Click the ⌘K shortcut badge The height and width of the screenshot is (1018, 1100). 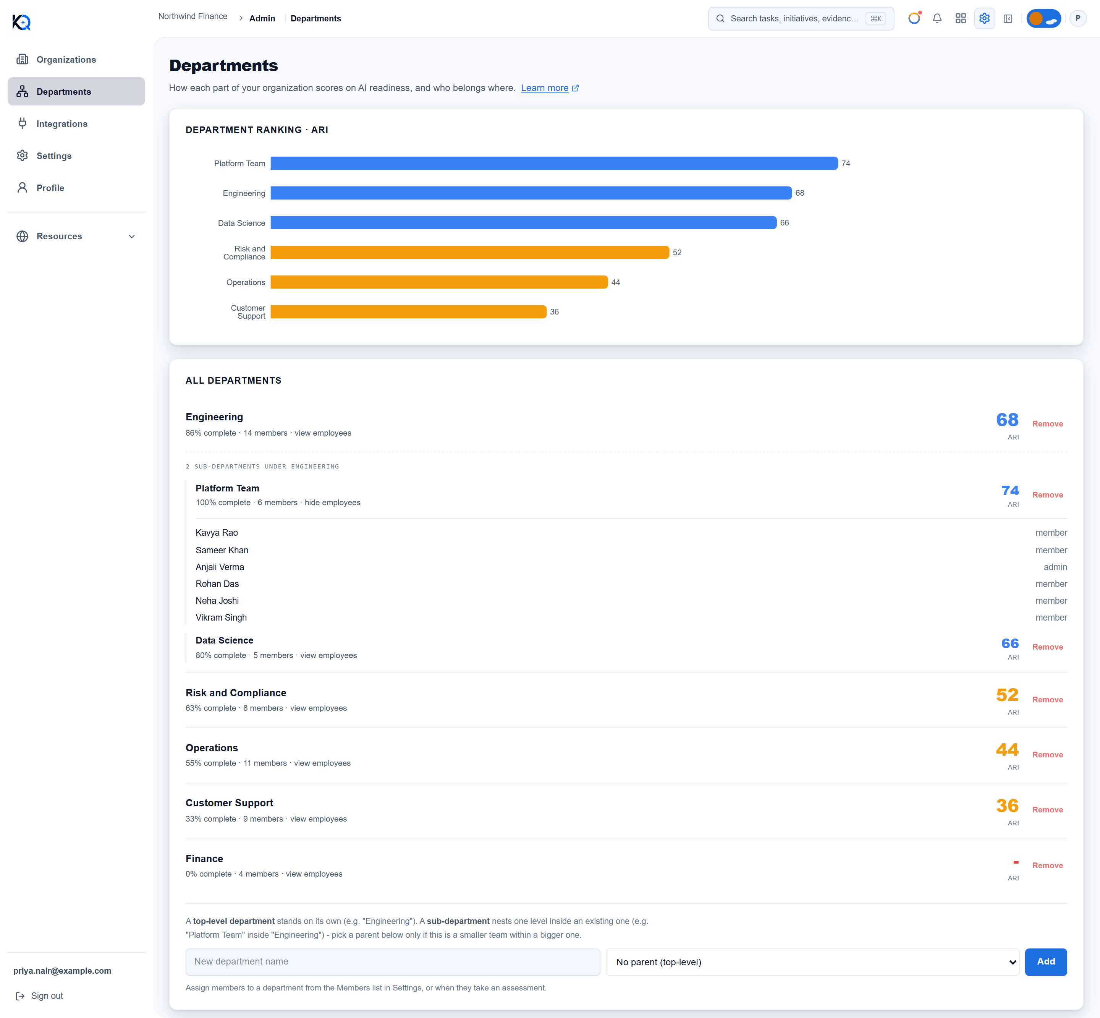[875, 19]
